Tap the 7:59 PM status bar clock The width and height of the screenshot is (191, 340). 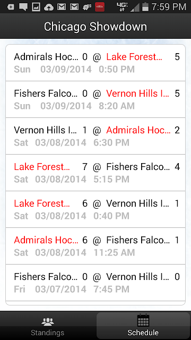[x=169, y=7]
